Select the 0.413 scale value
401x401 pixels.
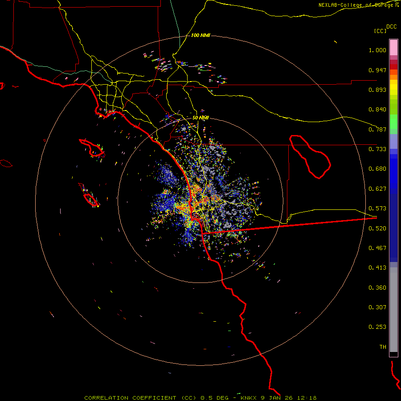(x=377, y=268)
